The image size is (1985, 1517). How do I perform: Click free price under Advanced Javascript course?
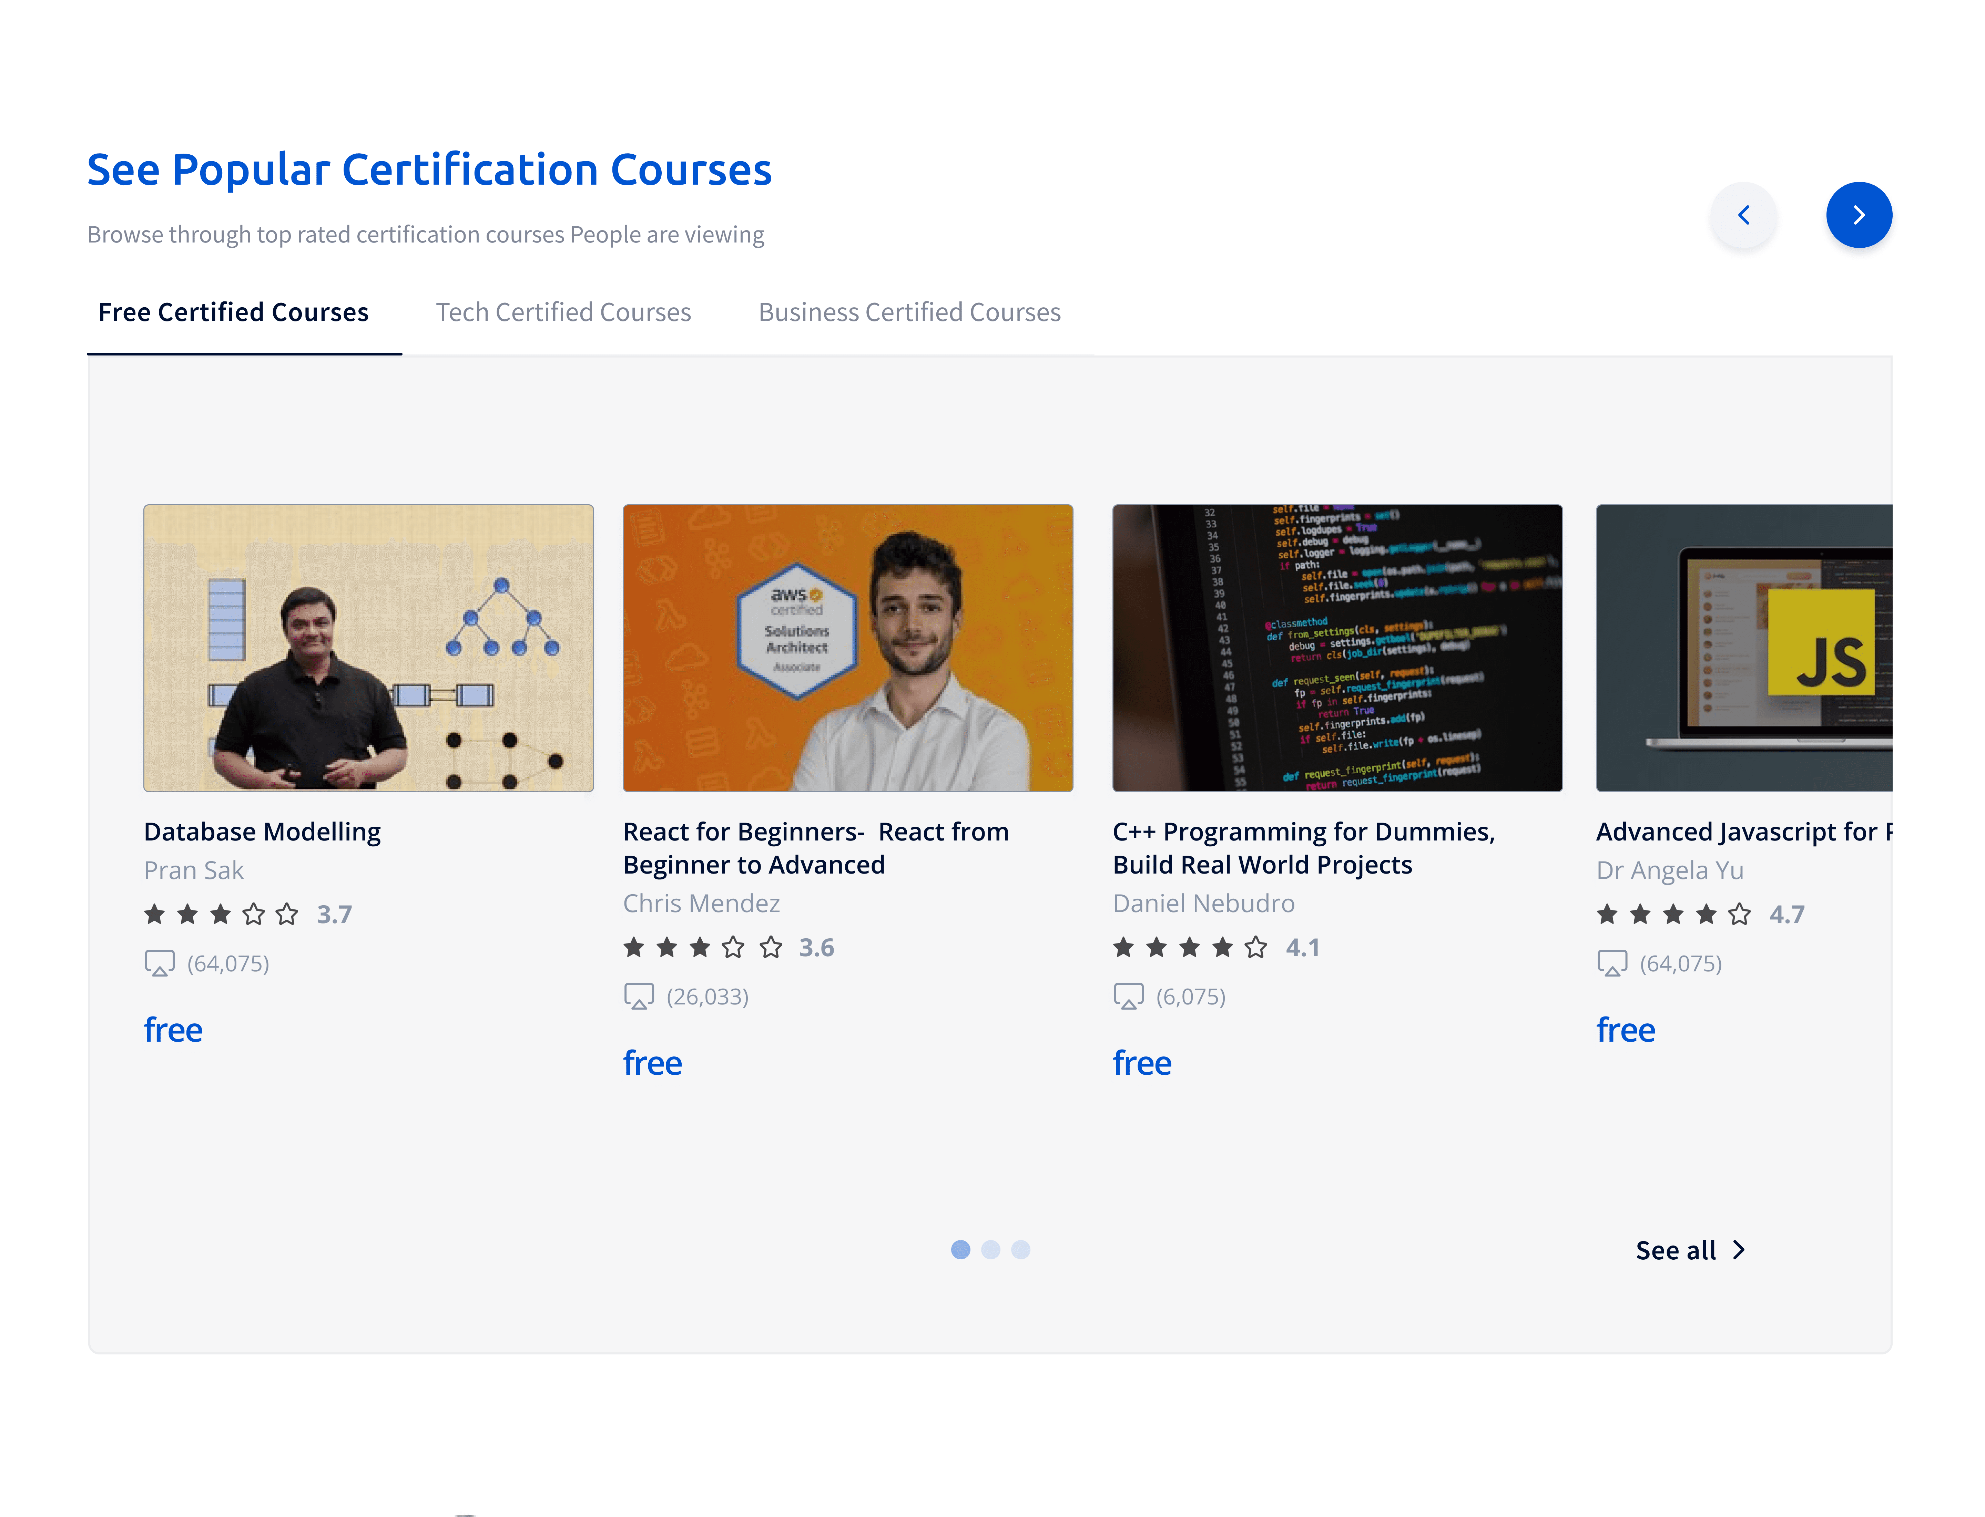click(x=1626, y=1030)
